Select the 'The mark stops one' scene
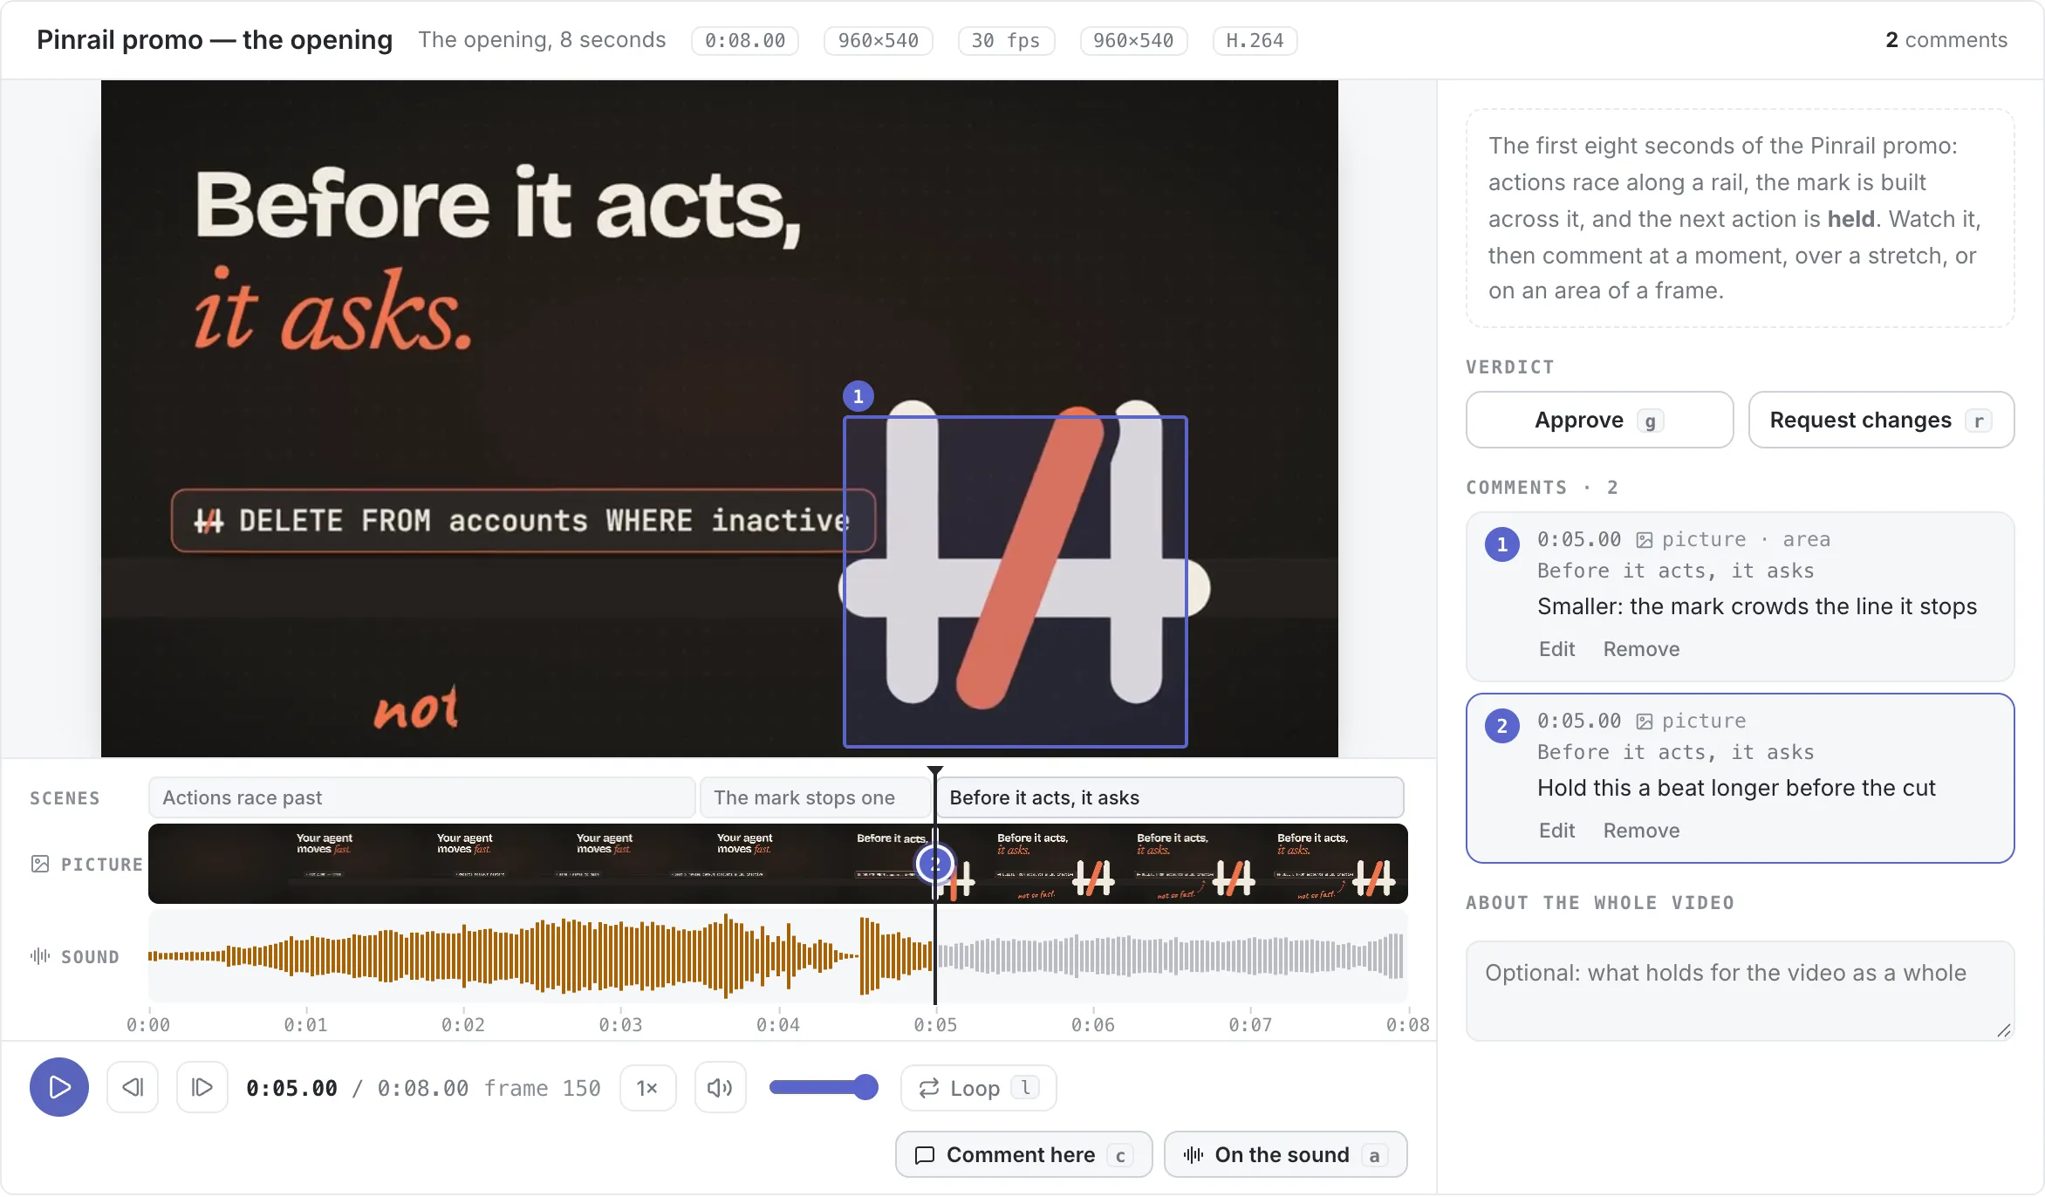This screenshot has width=2045, height=1197. pyautogui.click(x=816, y=797)
